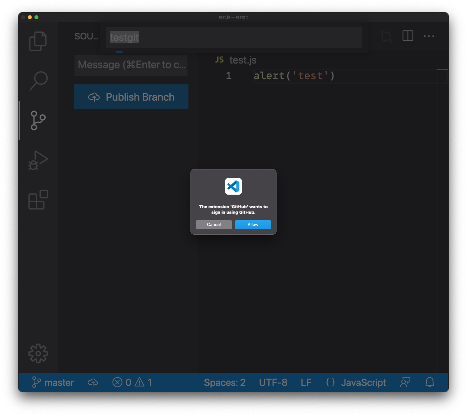Click the publish cloud icon in the status bar
This screenshot has height=416, width=467.
93,382
